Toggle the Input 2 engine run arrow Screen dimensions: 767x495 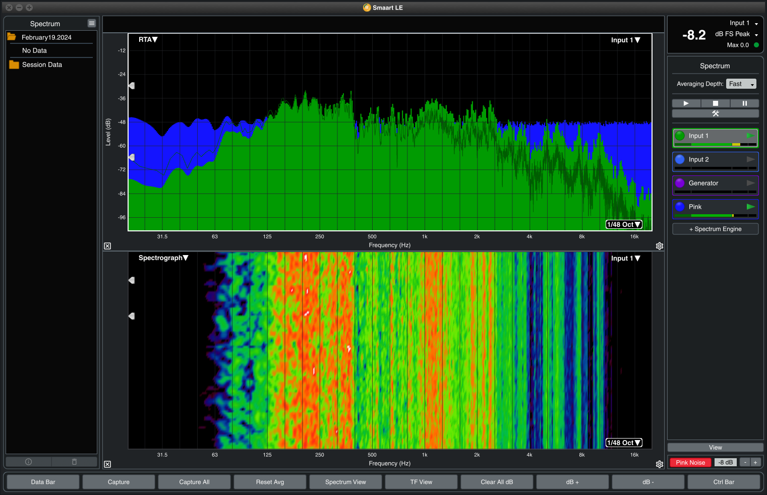point(750,159)
